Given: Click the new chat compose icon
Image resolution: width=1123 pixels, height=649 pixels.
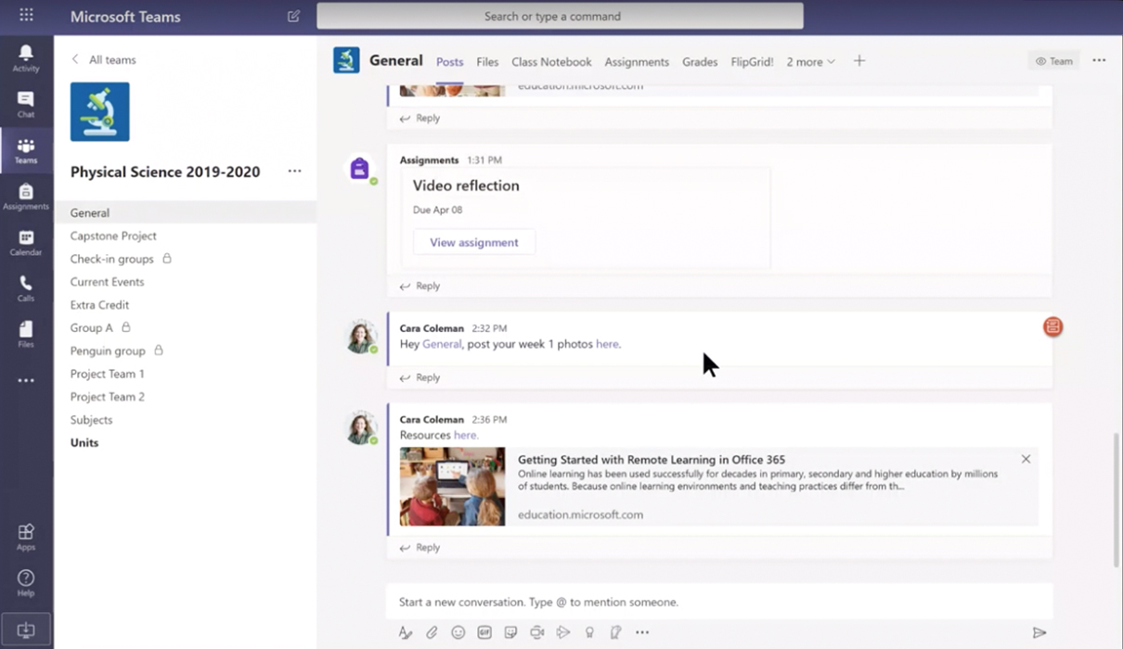Looking at the screenshot, I should (293, 16).
